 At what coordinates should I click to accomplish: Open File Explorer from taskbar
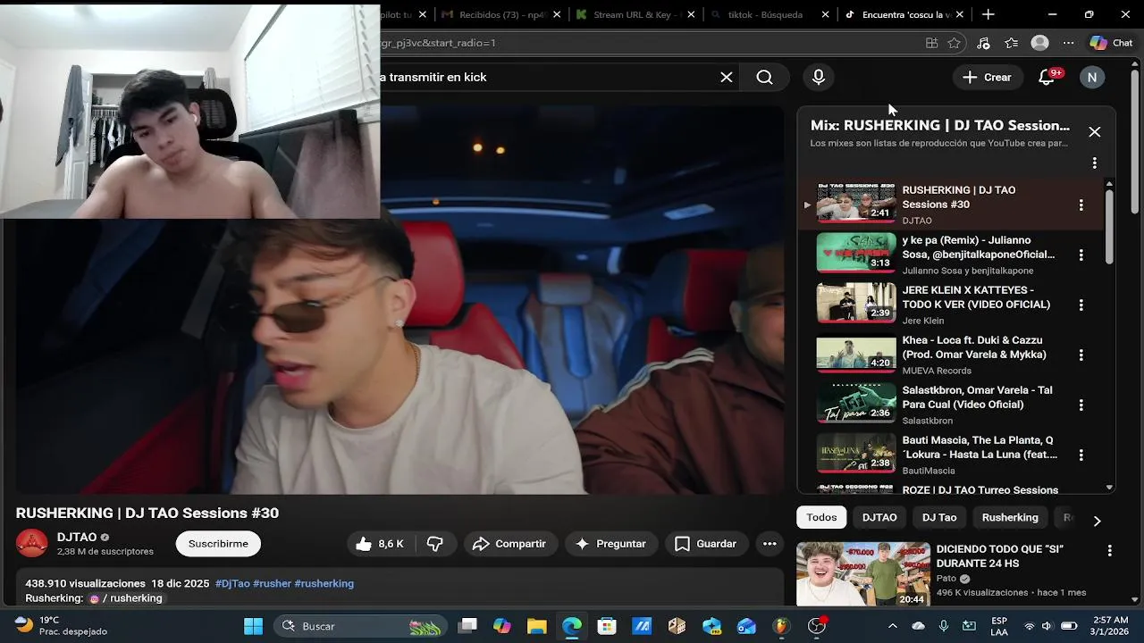536,626
